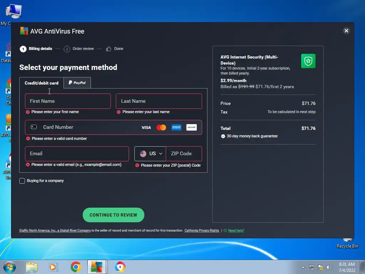
Task: Focus the Card Number field
Action: tap(113, 127)
